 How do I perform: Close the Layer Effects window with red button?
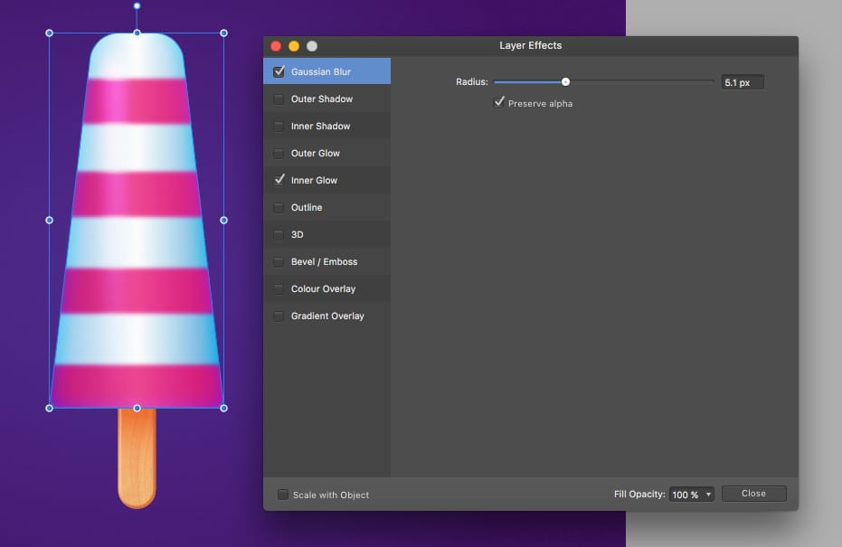[x=276, y=46]
